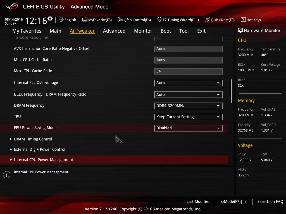Image resolution: width=286 pixels, height=214 pixels.
Task: Click the EzMode exit arrow icon
Action: 245,202
